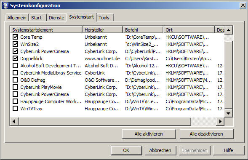The image size is (248, 160).
Task: Click the list's scroll up arrow
Action: point(228,30)
